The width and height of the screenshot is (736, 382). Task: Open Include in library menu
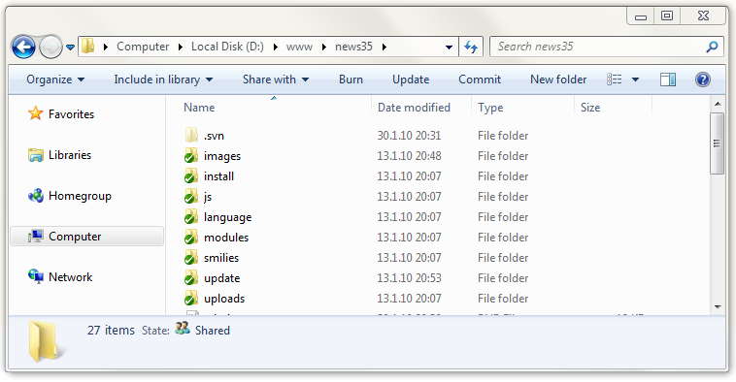163,80
